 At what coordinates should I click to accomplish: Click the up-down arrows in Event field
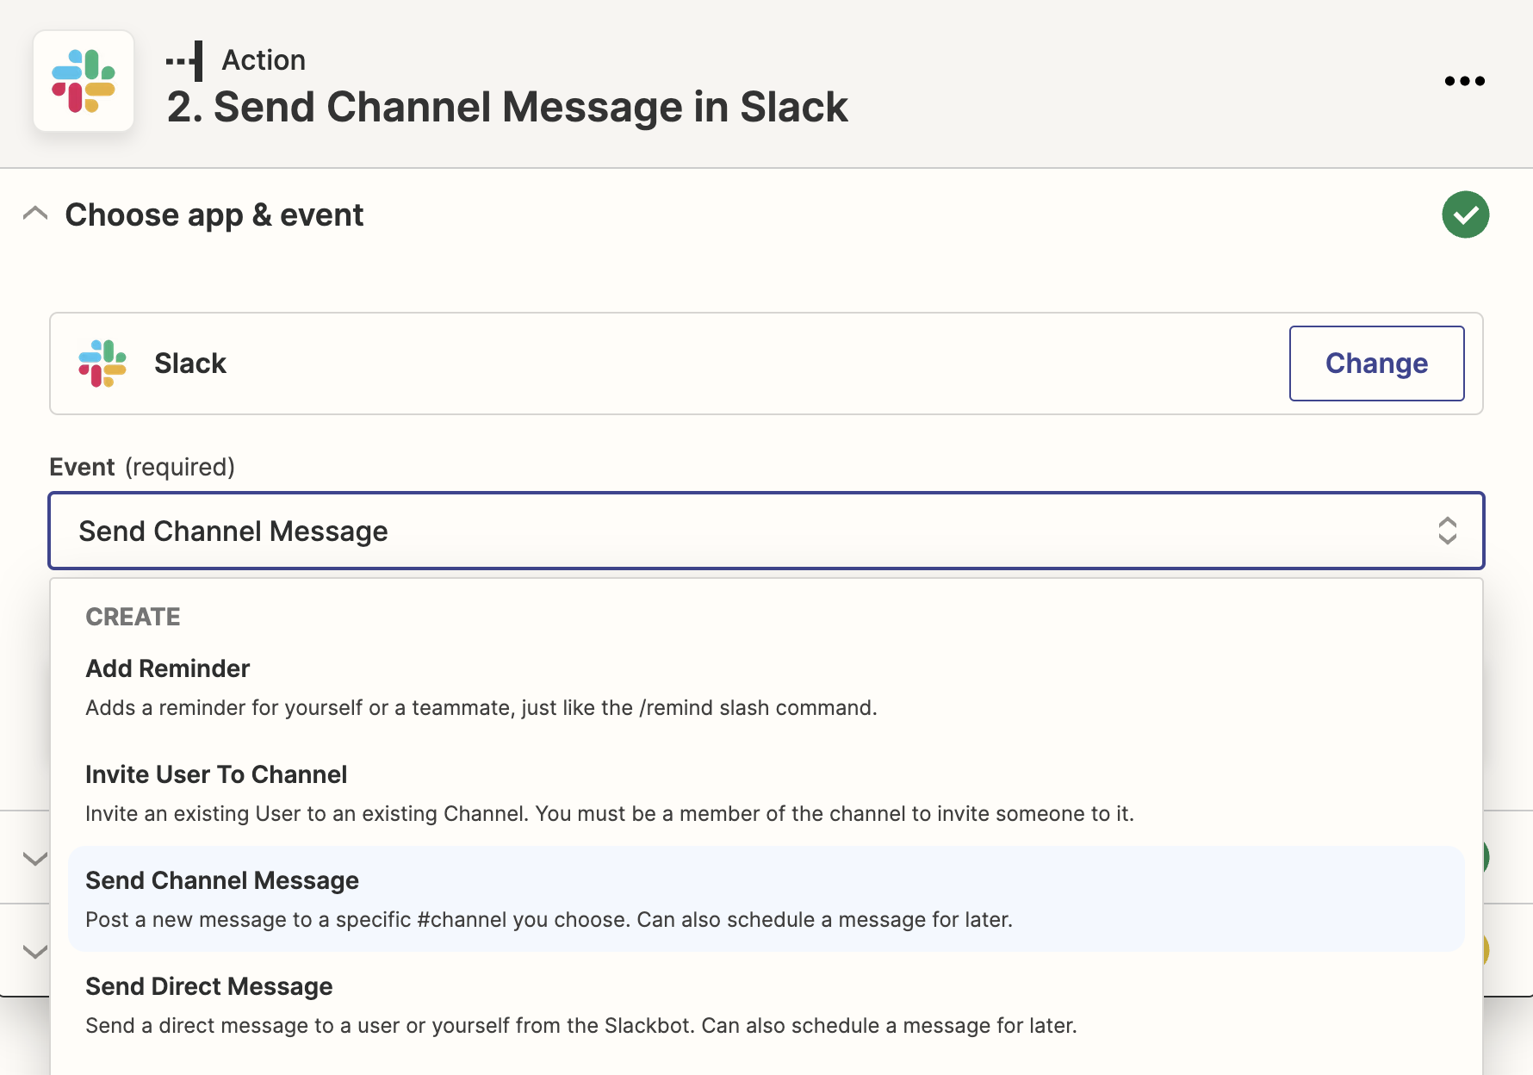1447,531
